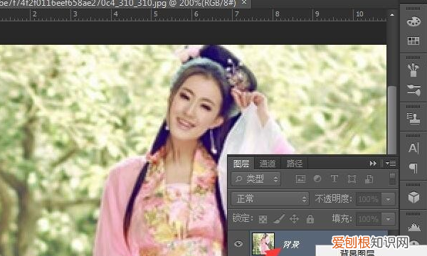Viewport: 427px width, 256px height.
Task: Hide the 背景 layer with eye icon
Action: pyautogui.click(x=238, y=244)
